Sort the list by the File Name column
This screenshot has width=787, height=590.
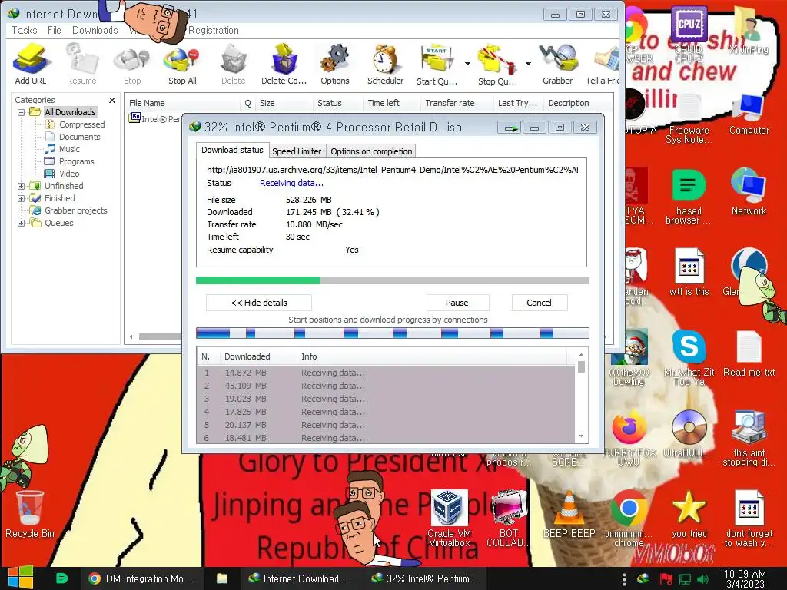pos(183,103)
